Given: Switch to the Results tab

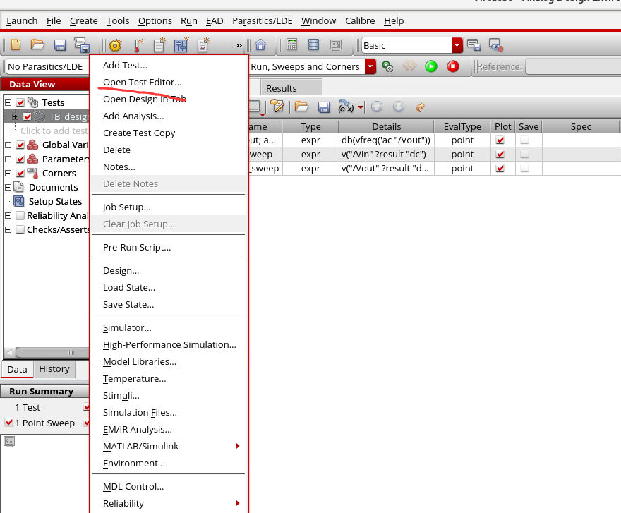Looking at the screenshot, I should click(x=291, y=88).
